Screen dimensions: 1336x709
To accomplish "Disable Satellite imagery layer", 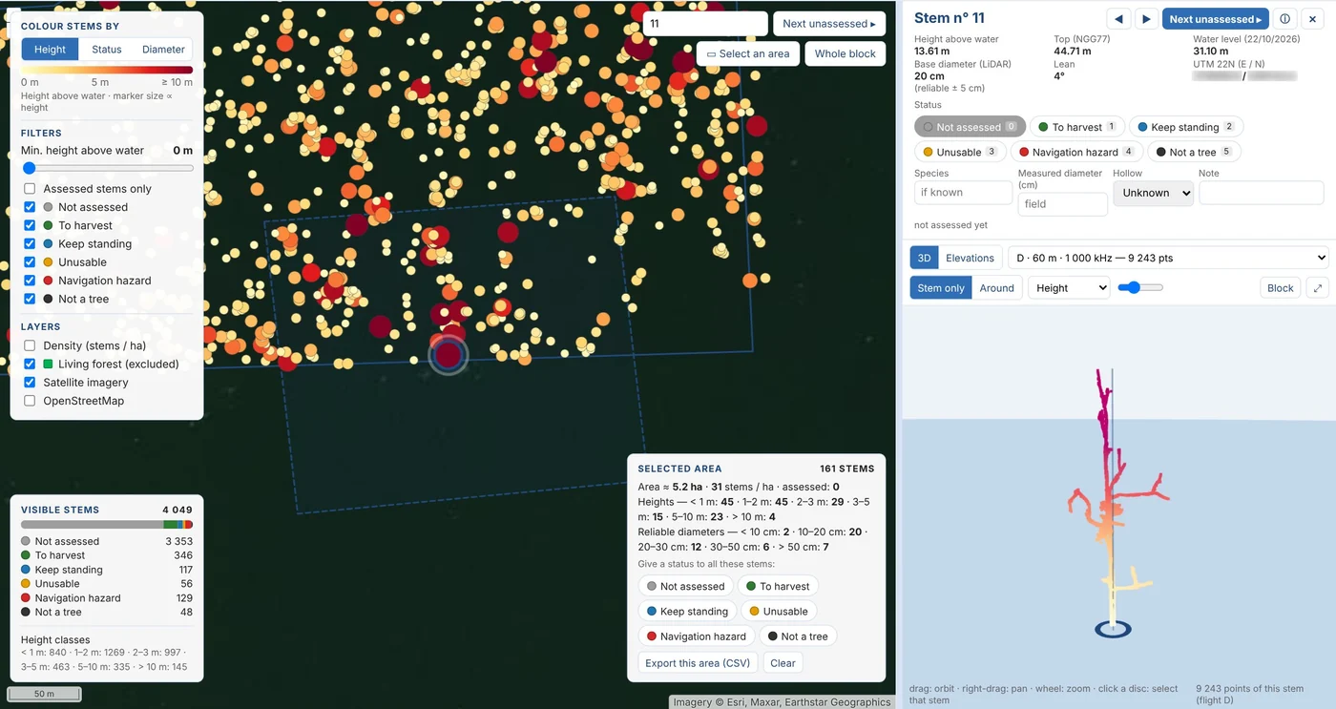I will tap(30, 383).
